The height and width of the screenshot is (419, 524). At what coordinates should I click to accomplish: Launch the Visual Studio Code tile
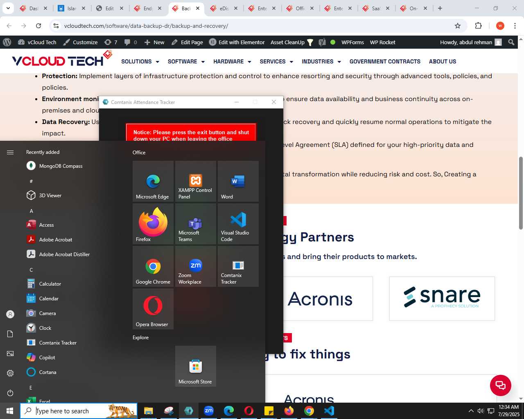pyautogui.click(x=238, y=224)
